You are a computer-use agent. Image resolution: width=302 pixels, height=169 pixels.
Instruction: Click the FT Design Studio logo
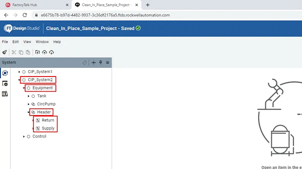point(22,28)
